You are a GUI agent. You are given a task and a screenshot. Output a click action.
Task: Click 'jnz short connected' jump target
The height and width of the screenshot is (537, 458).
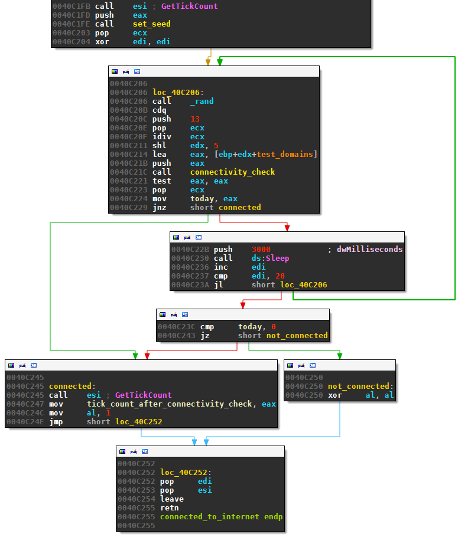[240, 208]
